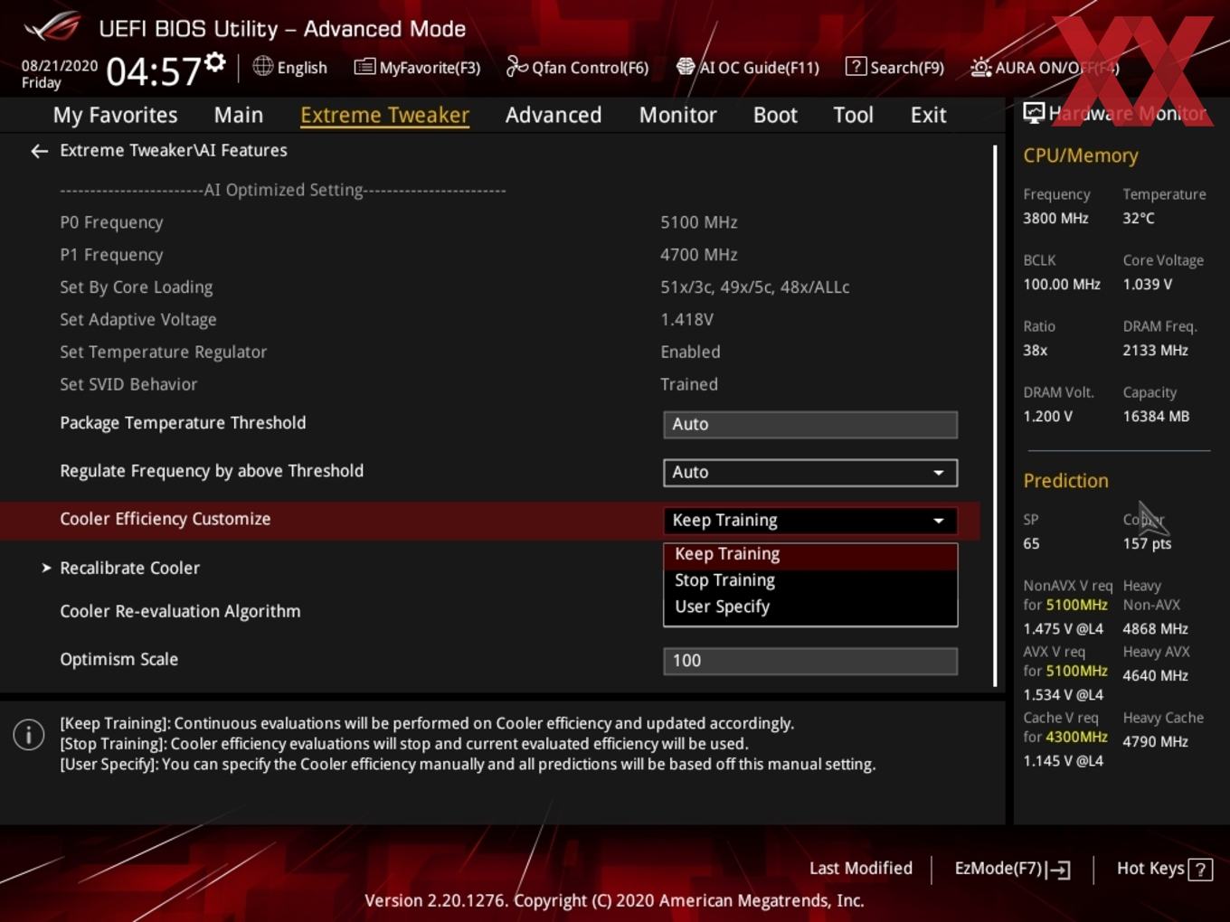Screen dimensions: 1230x922
Task: Click the 2133 MHz DRAM frequency
Action: coord(1155,351)
